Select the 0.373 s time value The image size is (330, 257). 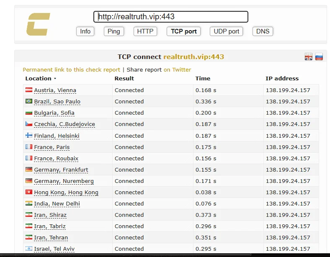[x=206, y=215]
